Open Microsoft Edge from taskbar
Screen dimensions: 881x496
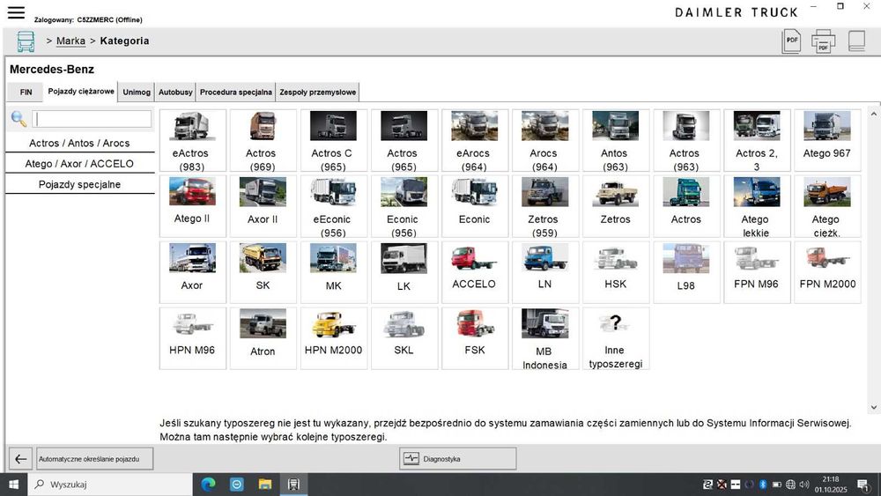tap(209, 485)
